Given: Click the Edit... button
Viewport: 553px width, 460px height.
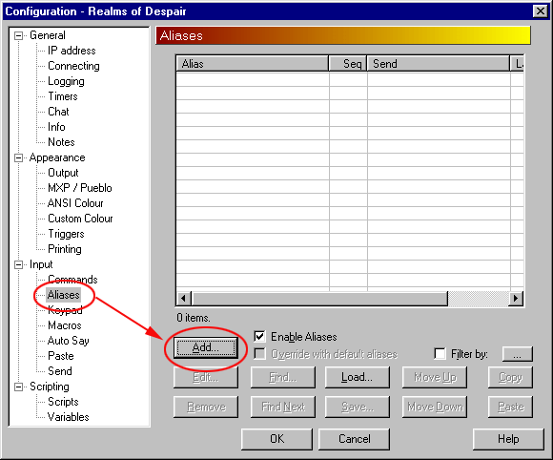Looking at the screenshot, I should click(206, 377).
